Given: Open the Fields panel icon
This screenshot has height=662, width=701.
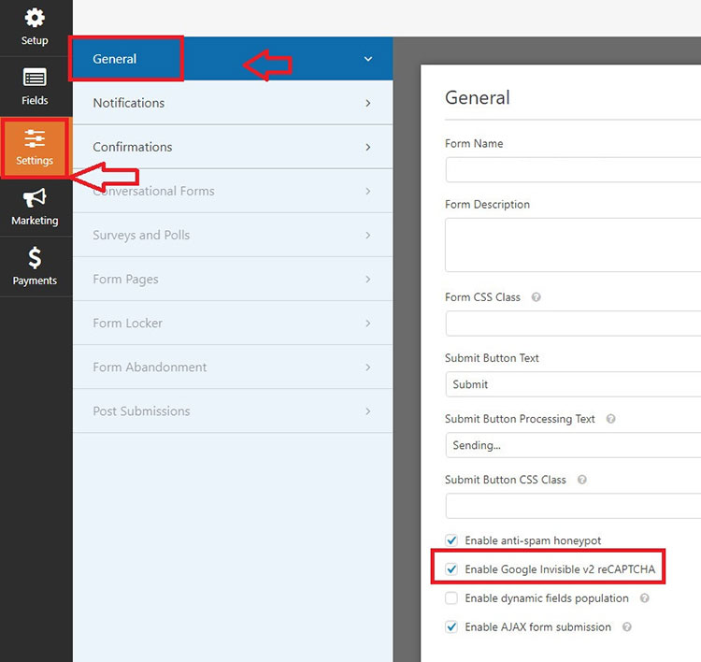Looking at the screenshot, I should [35, 78].
